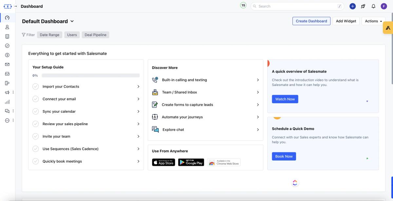Open the Actions dropdown menu
393x201 pixels.
373,21
